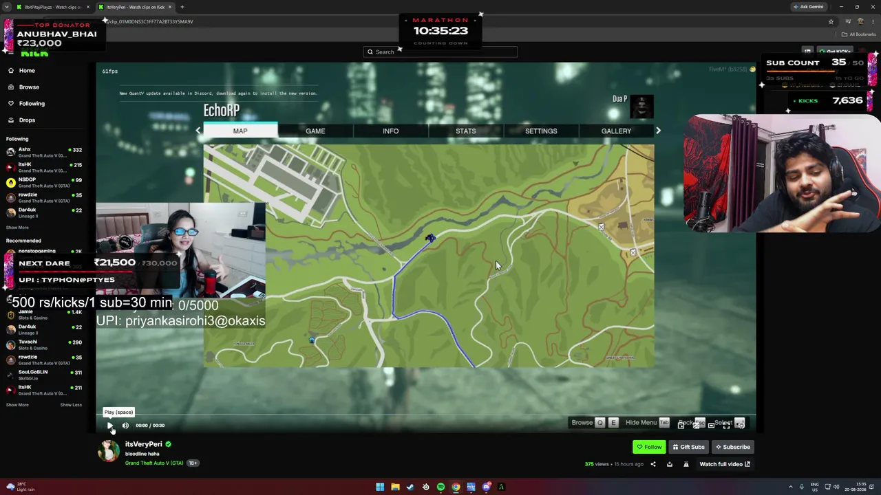881x495 pixels.
Task: Open the weather widget showing Light rain
Action: 19,487
